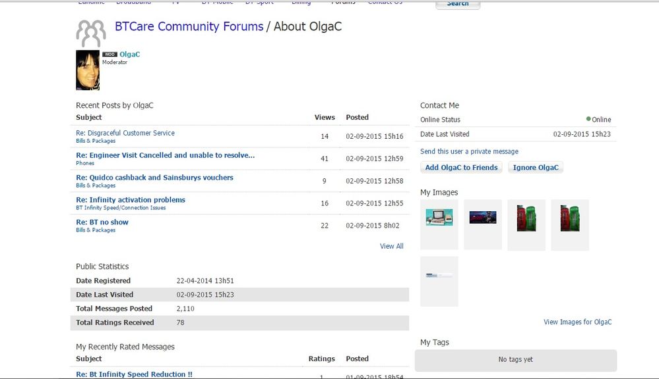Select Date Last Visited in Contact Me
Screen dimensions: 659x379
click(x=445, y=134)
